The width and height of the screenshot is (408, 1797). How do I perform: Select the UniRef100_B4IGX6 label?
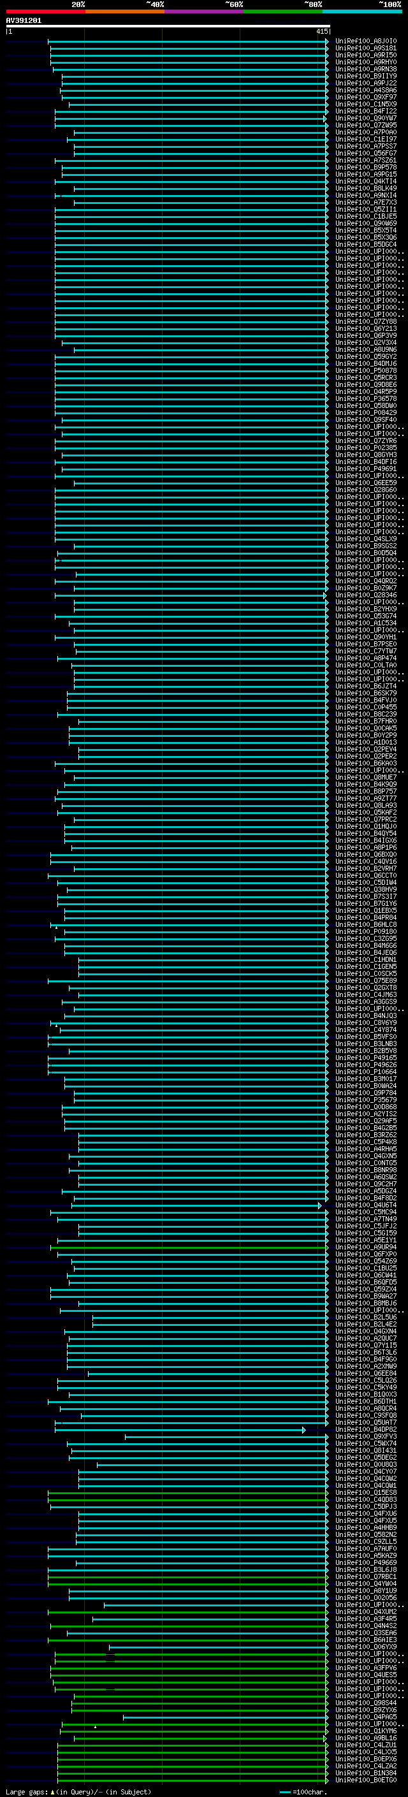pyautogui.click(x=366, y=841)
